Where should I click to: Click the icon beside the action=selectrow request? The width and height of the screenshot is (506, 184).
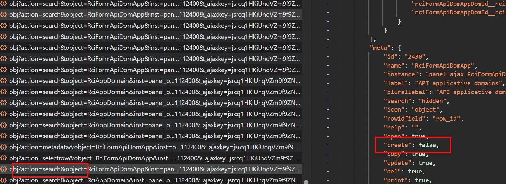click(x=4, y=158)
